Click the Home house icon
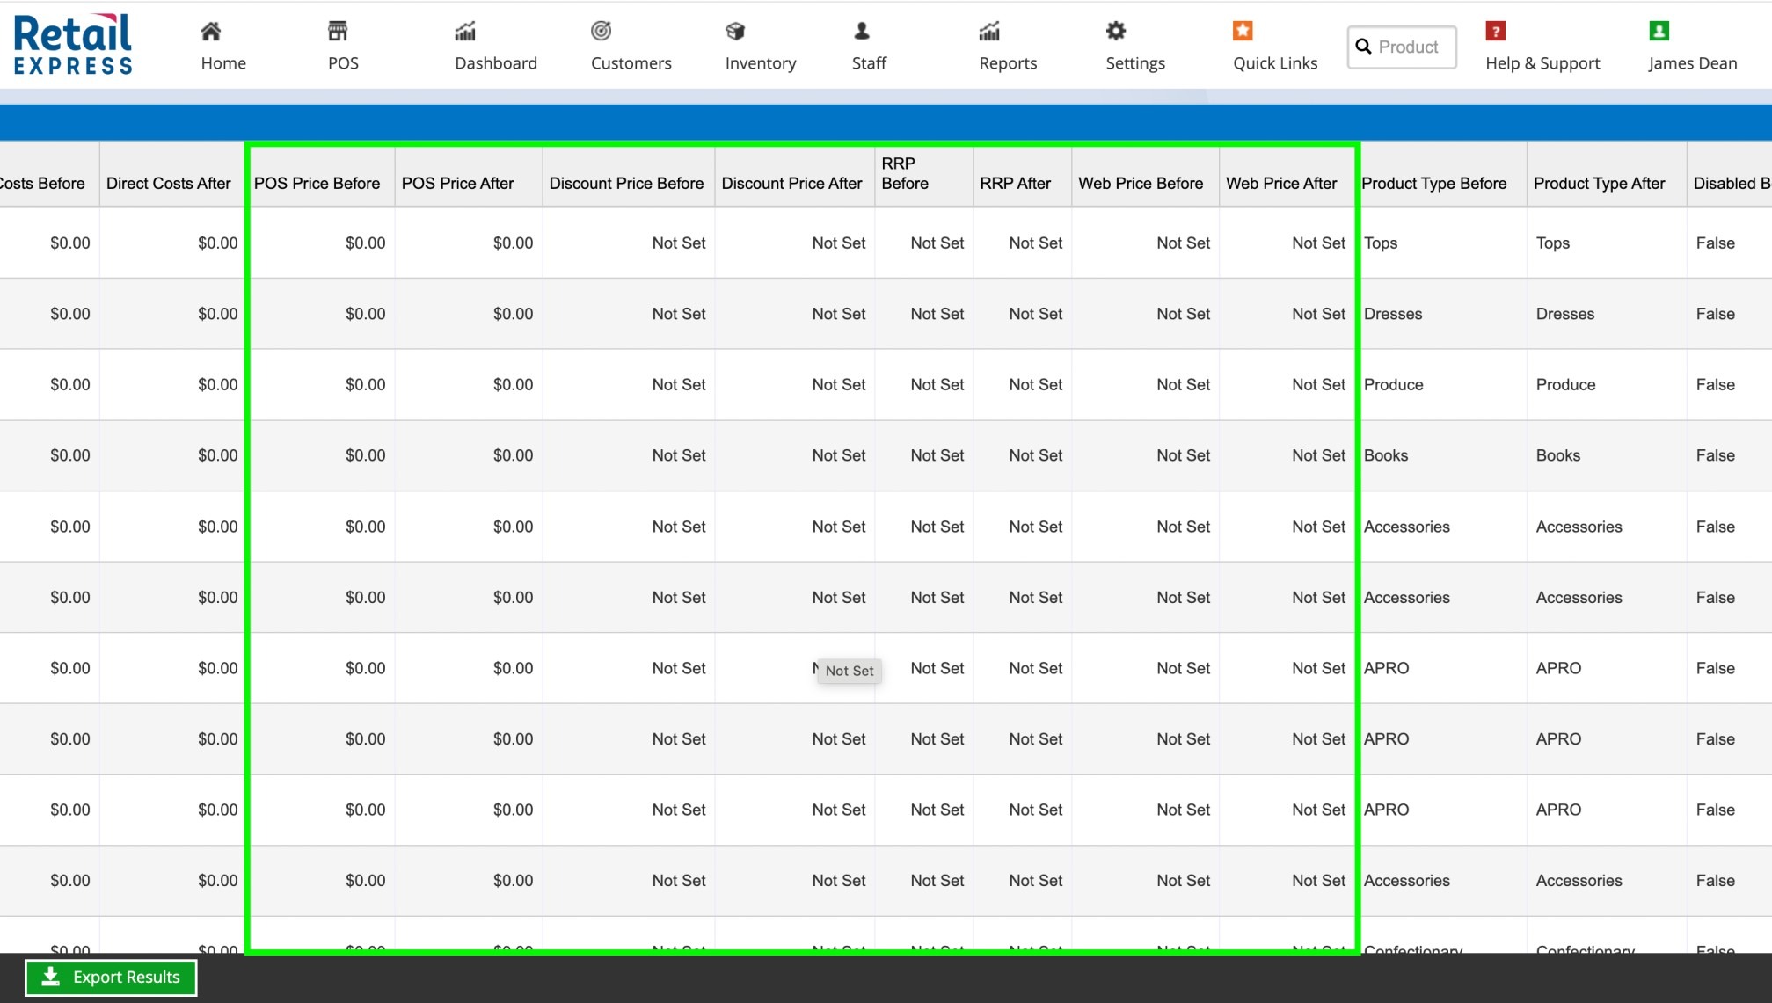 (211, 32)
